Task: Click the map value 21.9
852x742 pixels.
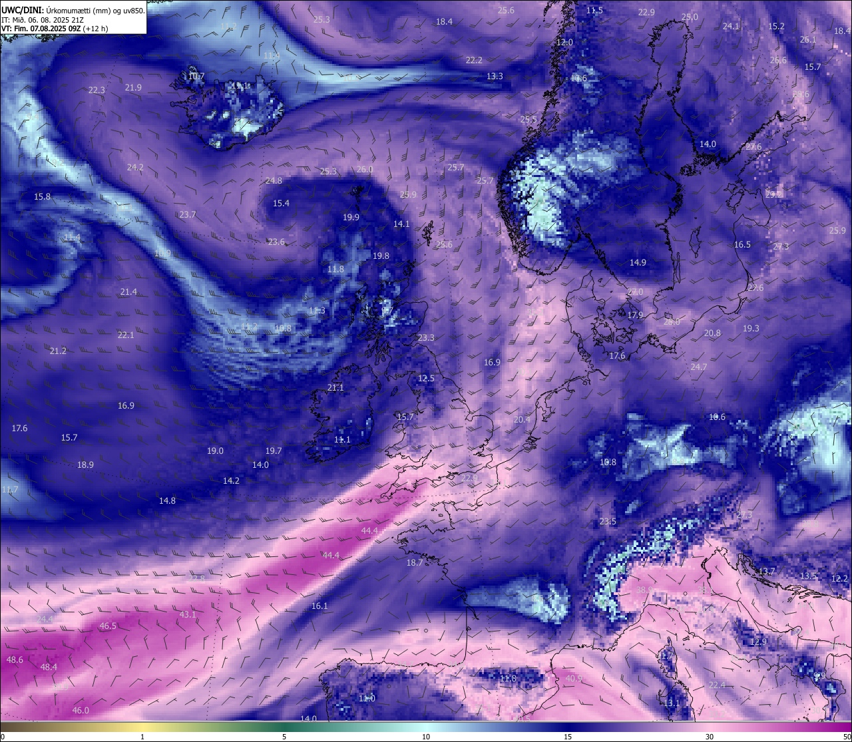Action: [133, 87]
